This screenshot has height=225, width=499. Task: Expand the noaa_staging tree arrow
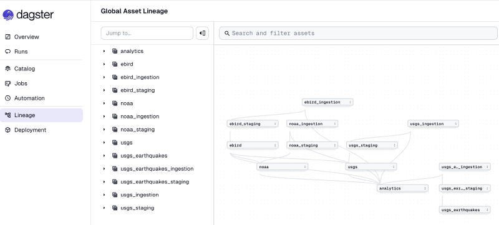pos(104,130)
